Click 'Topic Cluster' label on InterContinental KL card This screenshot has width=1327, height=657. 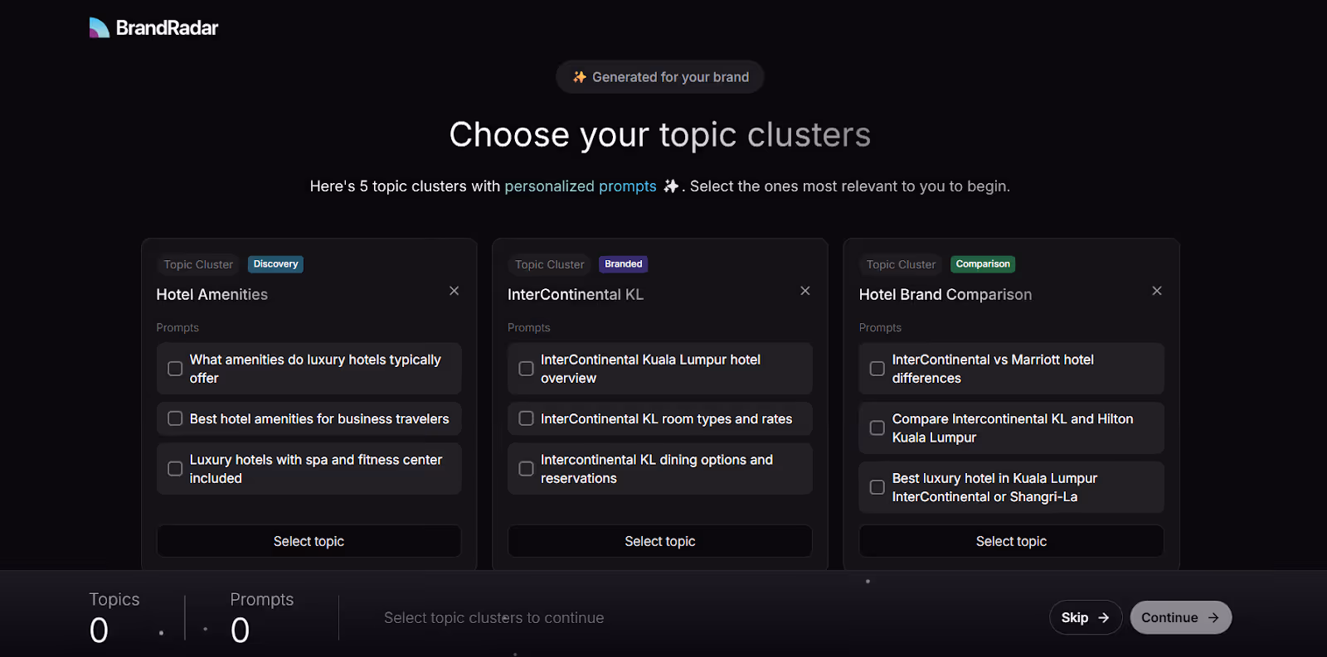[x=550, y=264]
